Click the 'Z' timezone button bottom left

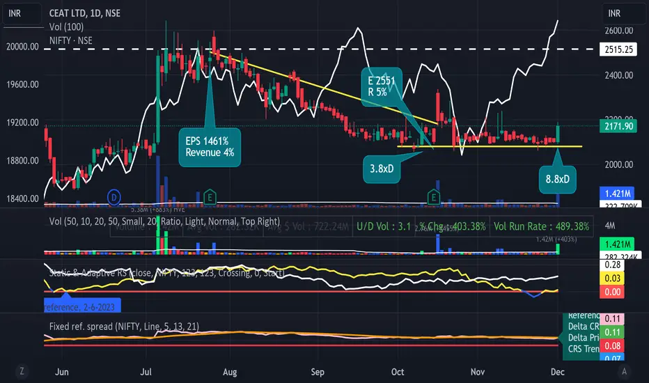(x=22, y=371)
